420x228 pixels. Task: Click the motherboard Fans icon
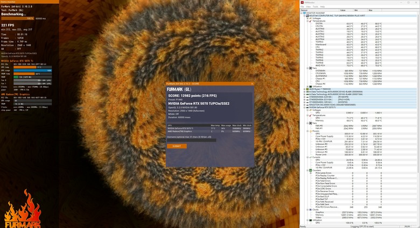pyautogui.click(x=311, y=68)
